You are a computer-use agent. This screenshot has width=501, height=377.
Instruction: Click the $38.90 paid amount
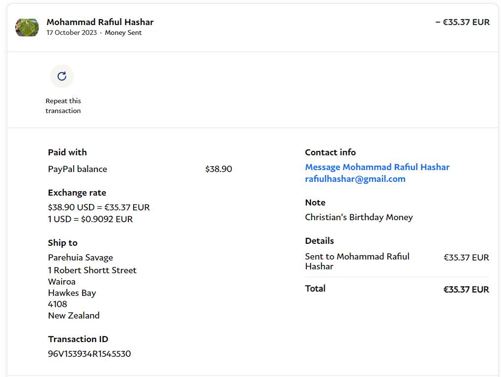pyautogui.click(x=218, y=169)
